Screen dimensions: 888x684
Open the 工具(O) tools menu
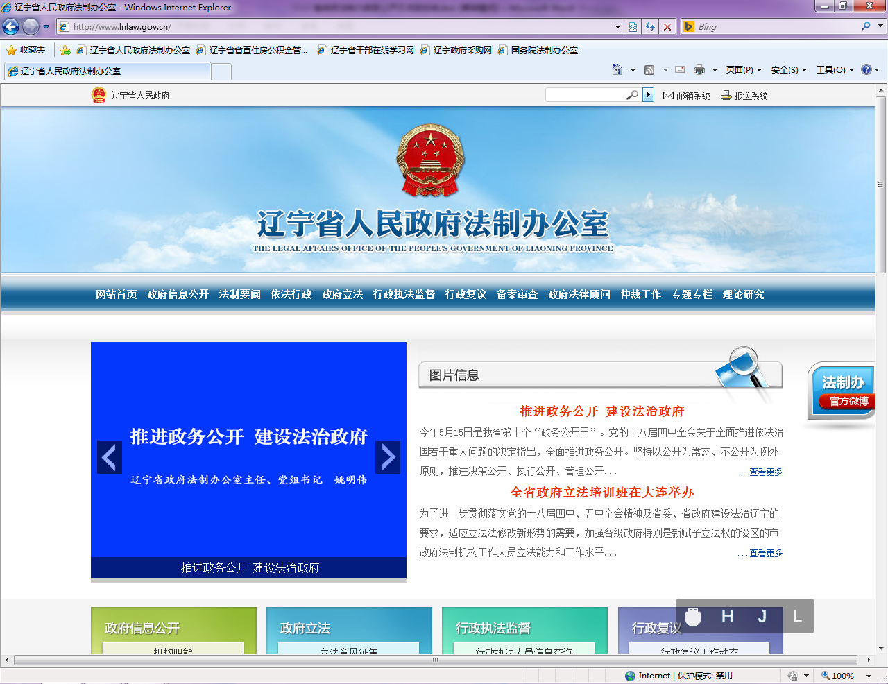[x=835, y=69]
